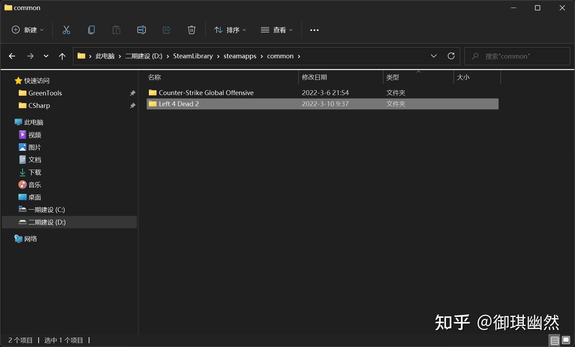
Task: Expand chevron after 此电脑 in path
Action: [120, 56]
